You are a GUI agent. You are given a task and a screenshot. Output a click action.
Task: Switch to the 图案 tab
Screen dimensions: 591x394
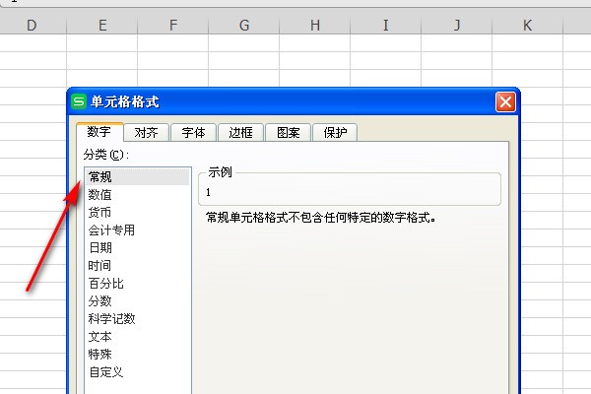(289, 132)
